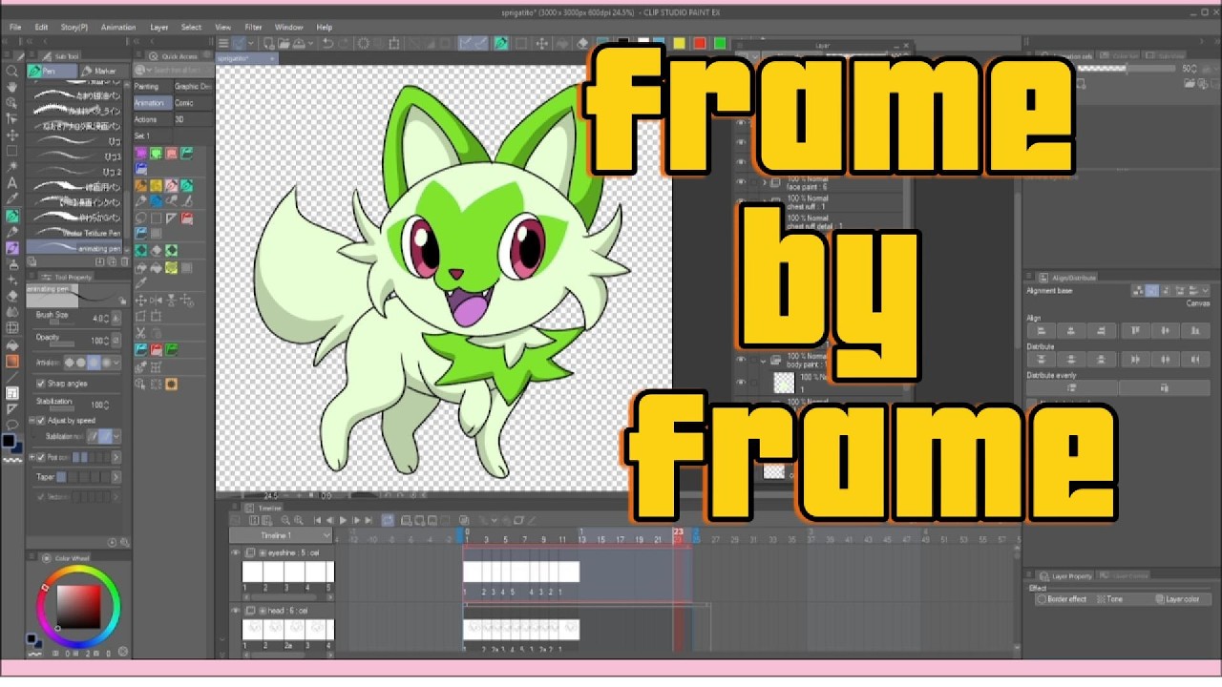The image size is (1222, 687).
Task: Click Redo arrow in command bar
Action: (x=343, y=43)
